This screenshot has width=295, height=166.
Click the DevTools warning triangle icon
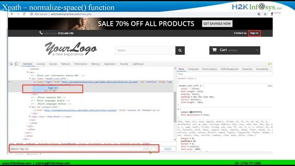pos(269,64)
